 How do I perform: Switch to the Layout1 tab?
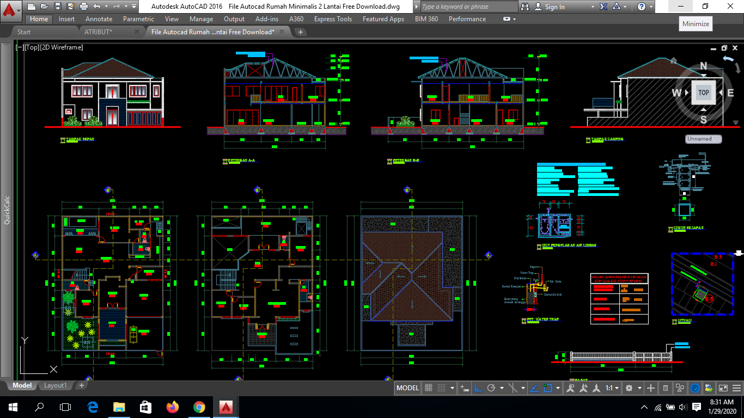[55, 385]
